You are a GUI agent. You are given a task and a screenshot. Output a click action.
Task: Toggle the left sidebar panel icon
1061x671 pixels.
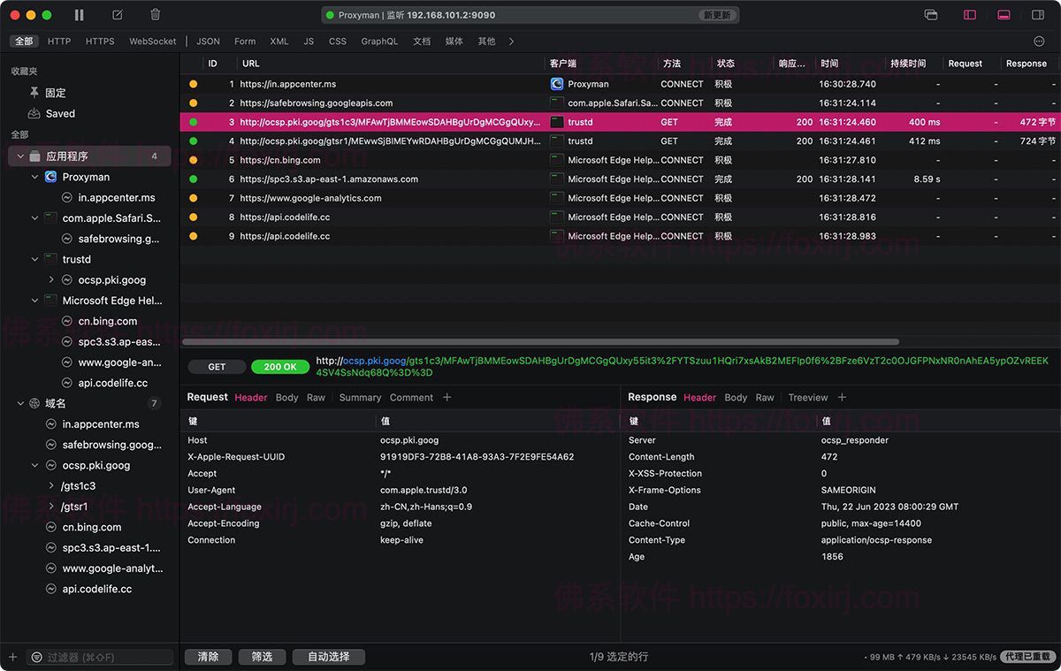click(970, 15)
